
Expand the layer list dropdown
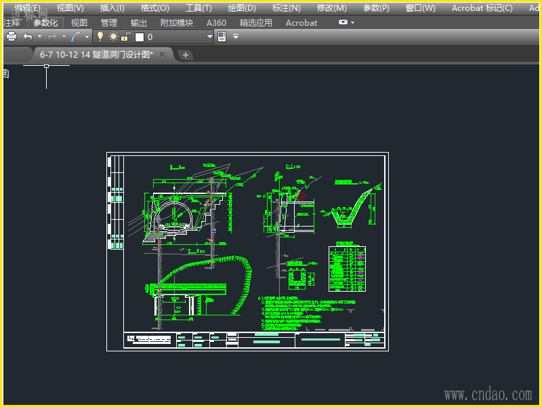click(x=209, y=37)
